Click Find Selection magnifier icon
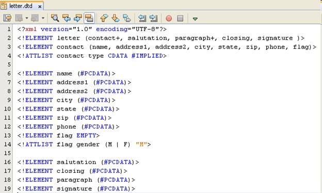322x193 pixels. [55, 18]
